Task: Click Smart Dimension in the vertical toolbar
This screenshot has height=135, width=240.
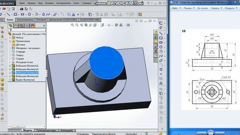Action: (161, 27)
